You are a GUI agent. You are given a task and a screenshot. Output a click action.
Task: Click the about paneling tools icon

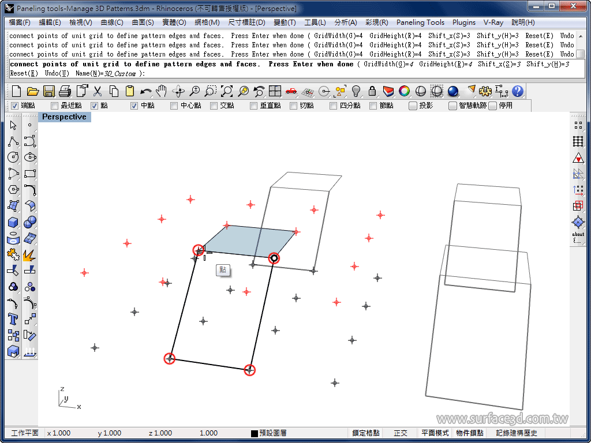coord(578,237)
